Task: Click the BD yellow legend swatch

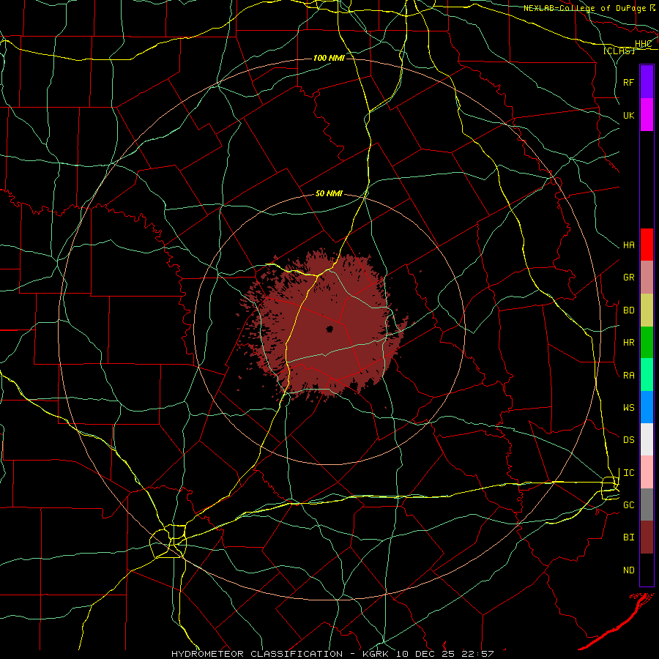Action: [x=647, y=310]
